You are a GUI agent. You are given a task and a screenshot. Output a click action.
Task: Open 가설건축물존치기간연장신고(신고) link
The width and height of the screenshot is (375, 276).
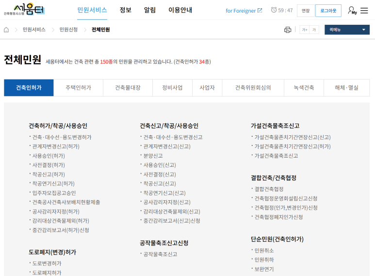(292, 137)
